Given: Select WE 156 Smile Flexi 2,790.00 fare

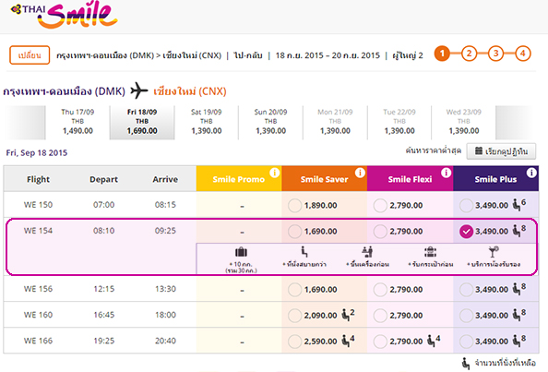Looking at the screenshot, I should coord(380,290).
